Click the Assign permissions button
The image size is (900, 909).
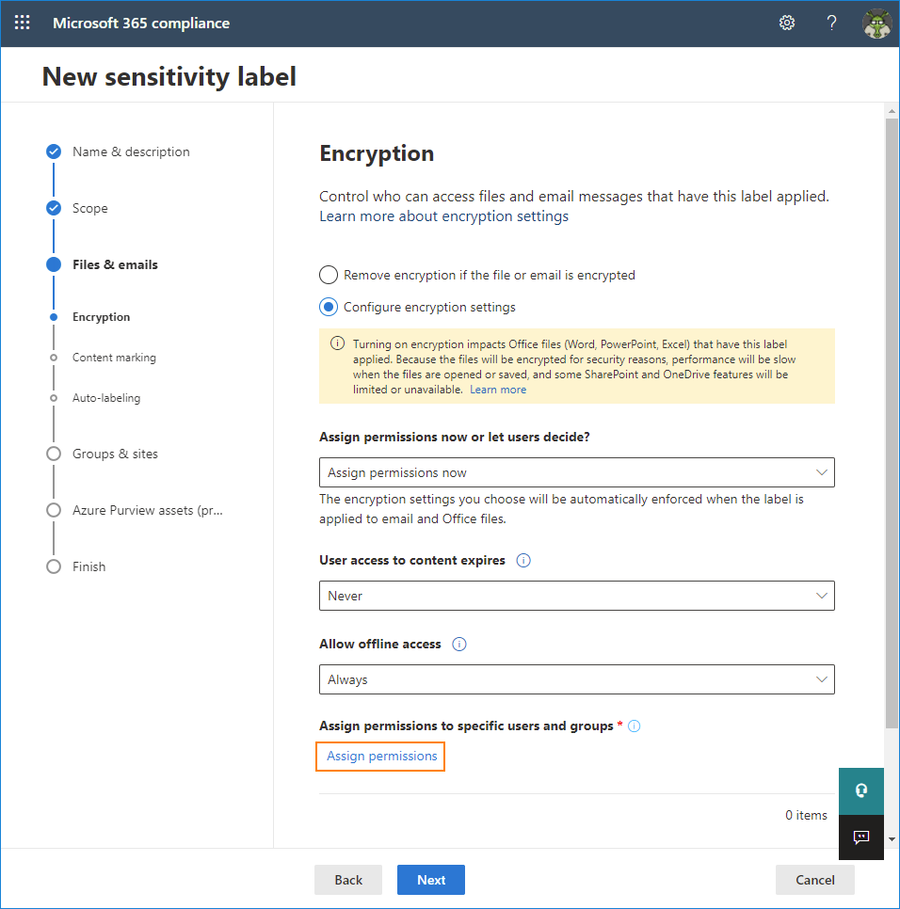pyautogui.click(x=380, y=756)
